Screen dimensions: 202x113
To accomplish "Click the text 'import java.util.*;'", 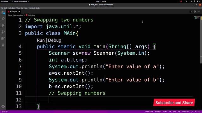I will pos(53,27).
